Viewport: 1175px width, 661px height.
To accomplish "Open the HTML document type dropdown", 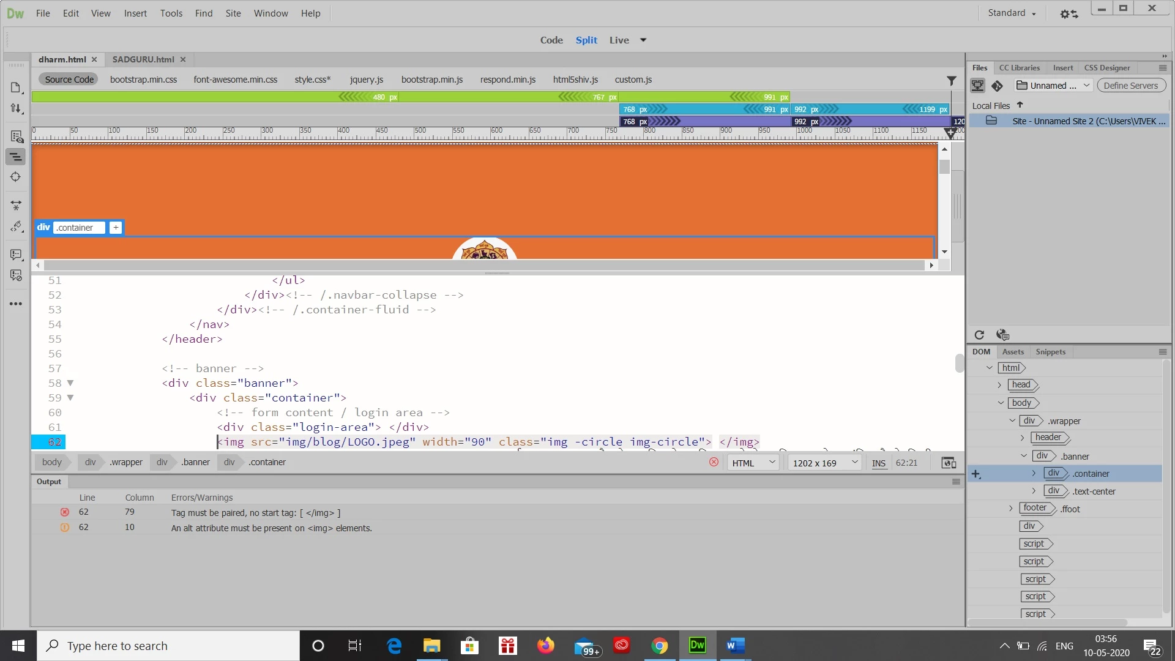I will click(753, 463).
